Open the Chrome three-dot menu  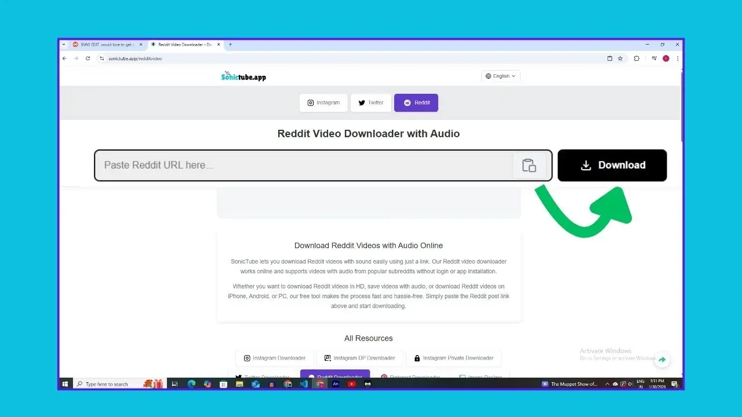(x=678, y=58)
